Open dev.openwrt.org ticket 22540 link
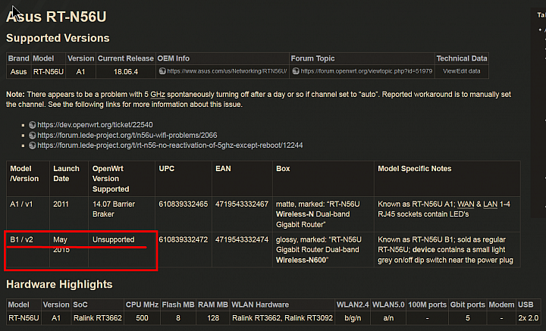Viewport: 546px width, 331px height. point(95,125)
